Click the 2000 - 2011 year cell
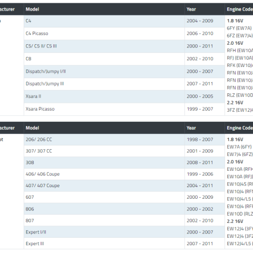Screen dimensions: 253x253 point(205,46)
